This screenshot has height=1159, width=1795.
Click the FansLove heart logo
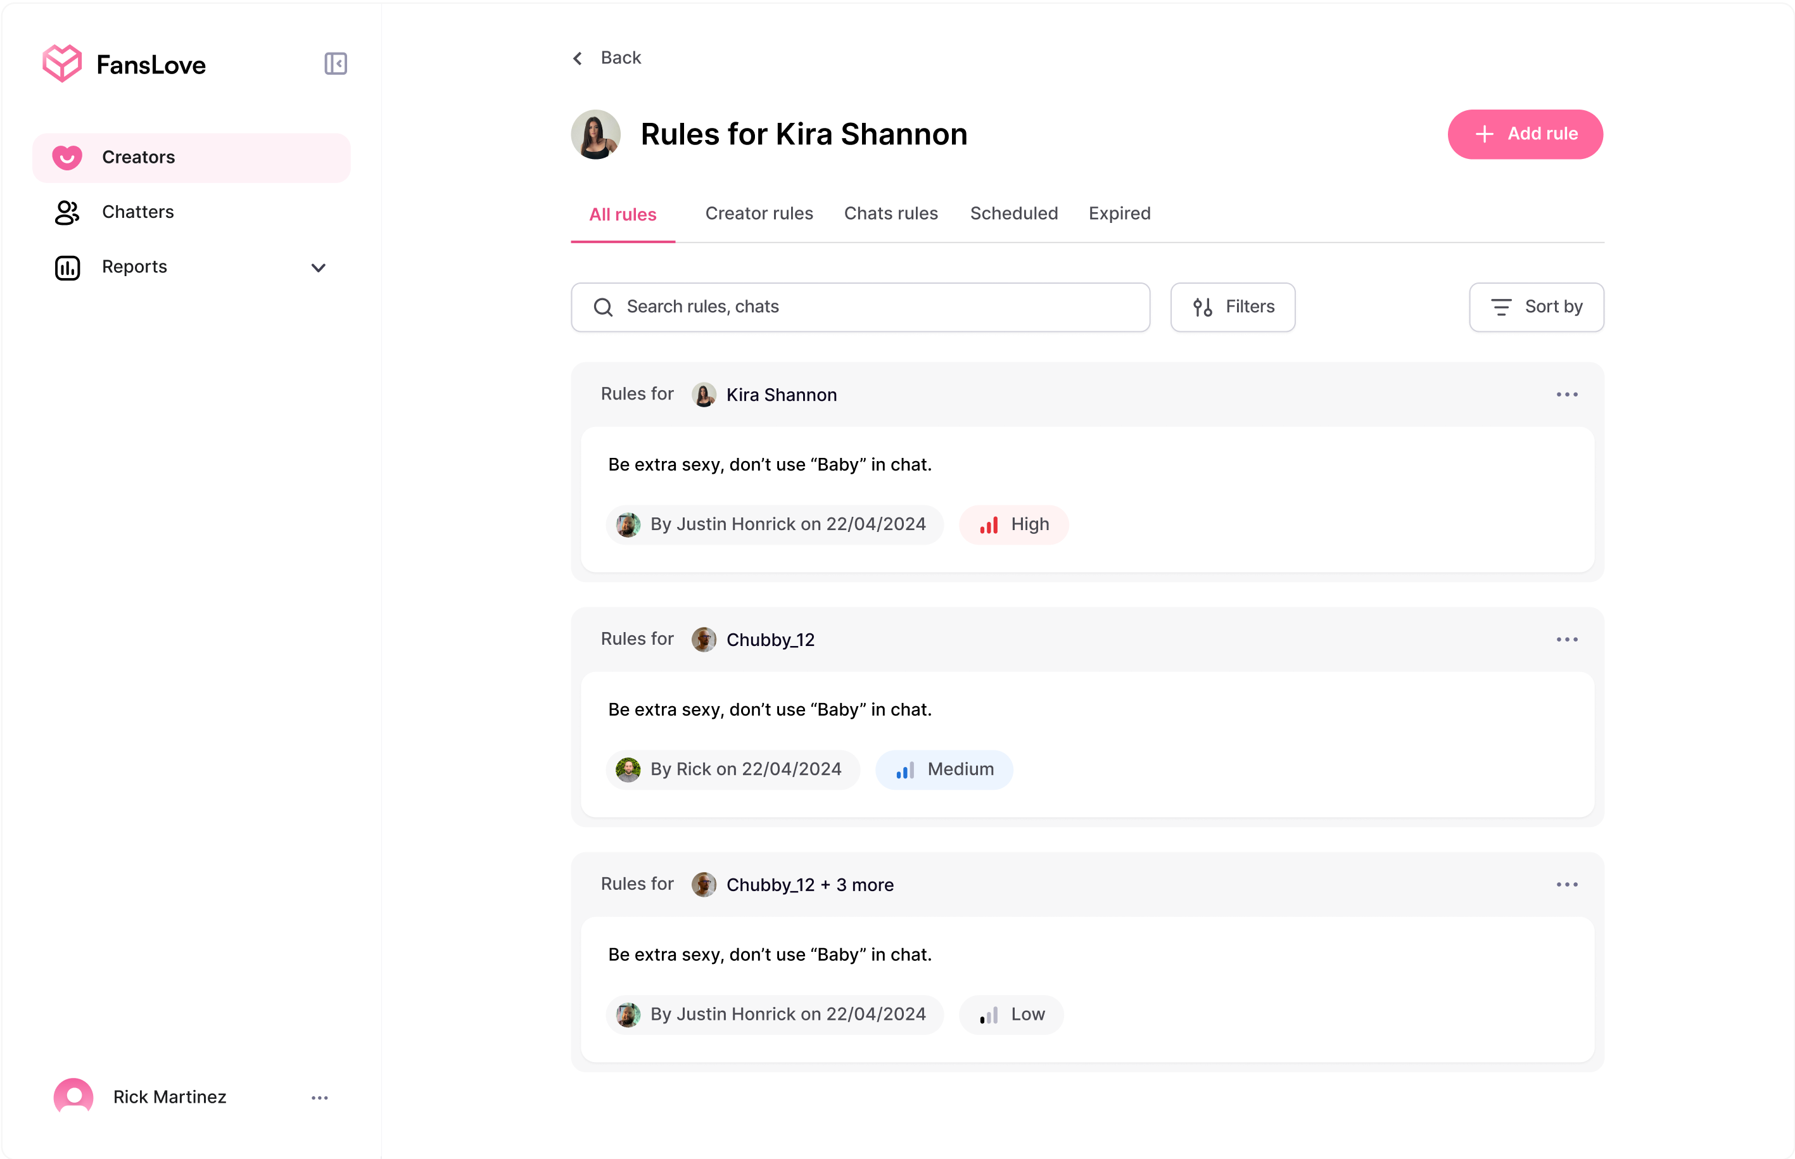pyautogui.click(x=61, y=63)
